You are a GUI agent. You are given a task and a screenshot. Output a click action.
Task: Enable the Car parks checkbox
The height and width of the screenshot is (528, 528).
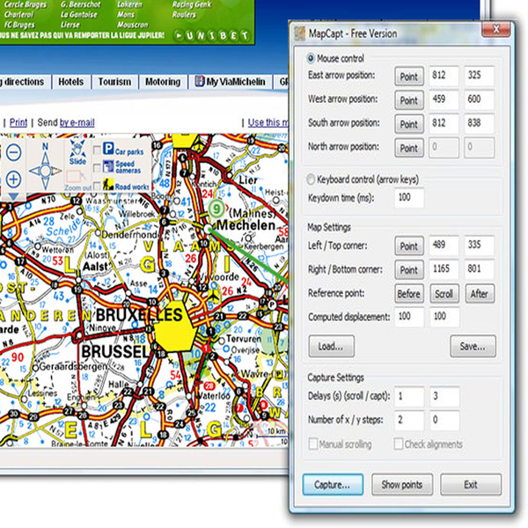[97, 150]
